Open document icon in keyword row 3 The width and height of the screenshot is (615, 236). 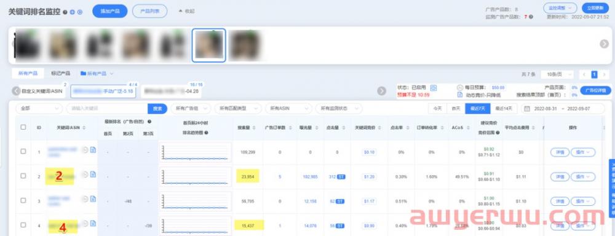click(x=93, y=199)
